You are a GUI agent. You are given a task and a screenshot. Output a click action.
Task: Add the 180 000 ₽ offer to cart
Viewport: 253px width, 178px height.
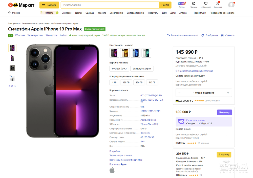pos(224,112)
